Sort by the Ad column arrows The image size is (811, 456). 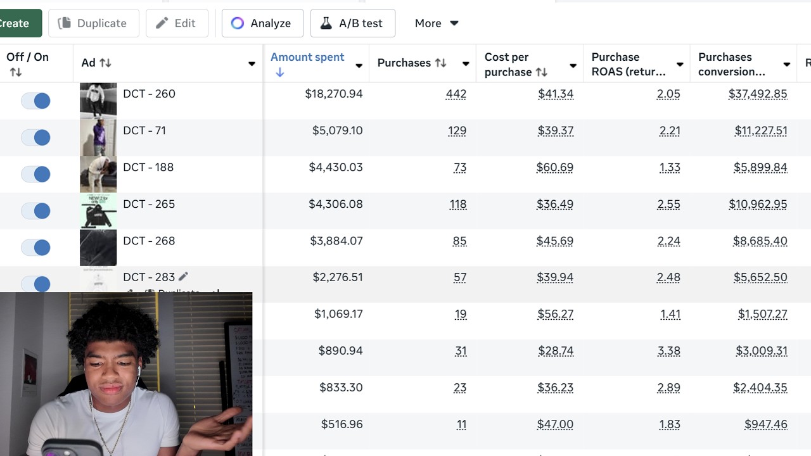point(106,63)
